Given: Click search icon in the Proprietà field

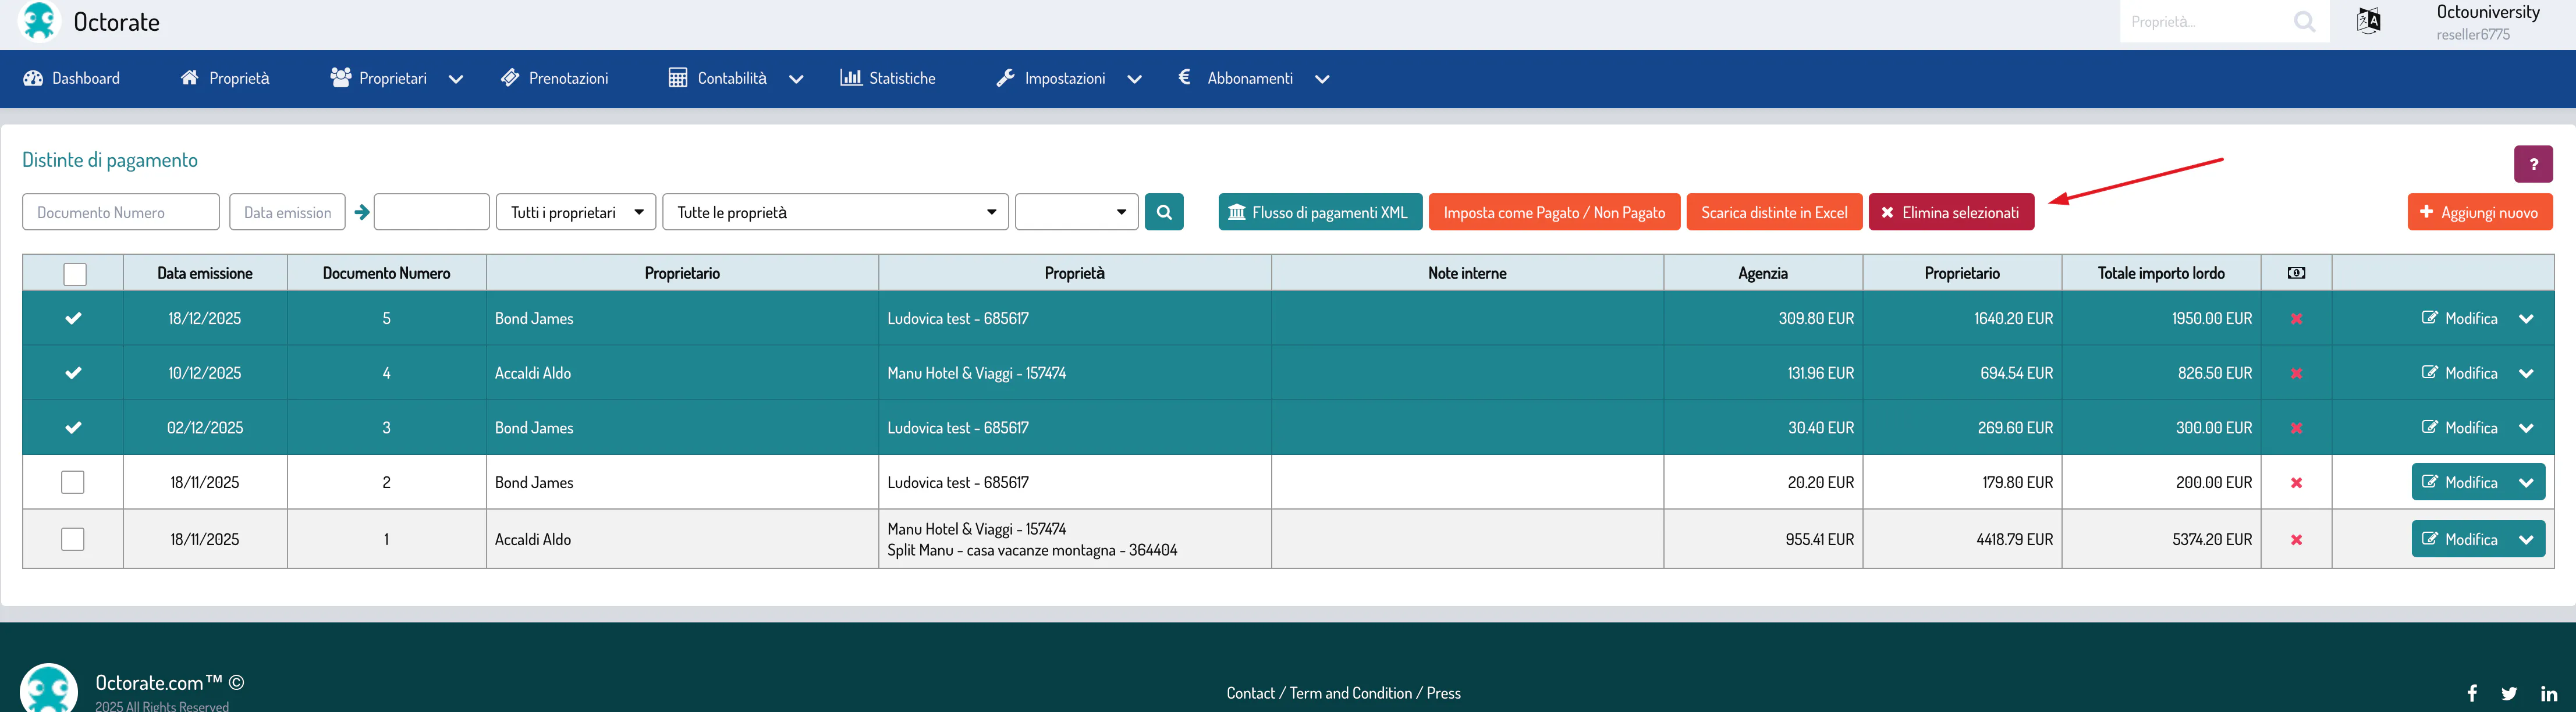Looking at the screenshot, I should pos(2304,22).
